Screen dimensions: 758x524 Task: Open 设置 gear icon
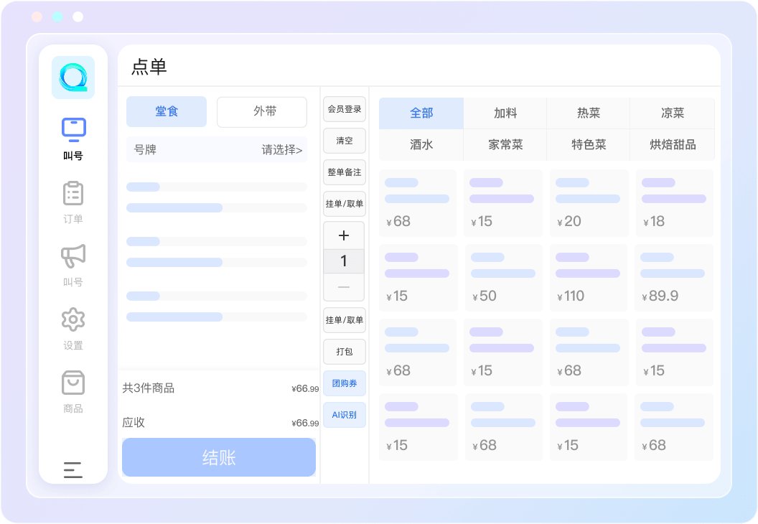73,319
